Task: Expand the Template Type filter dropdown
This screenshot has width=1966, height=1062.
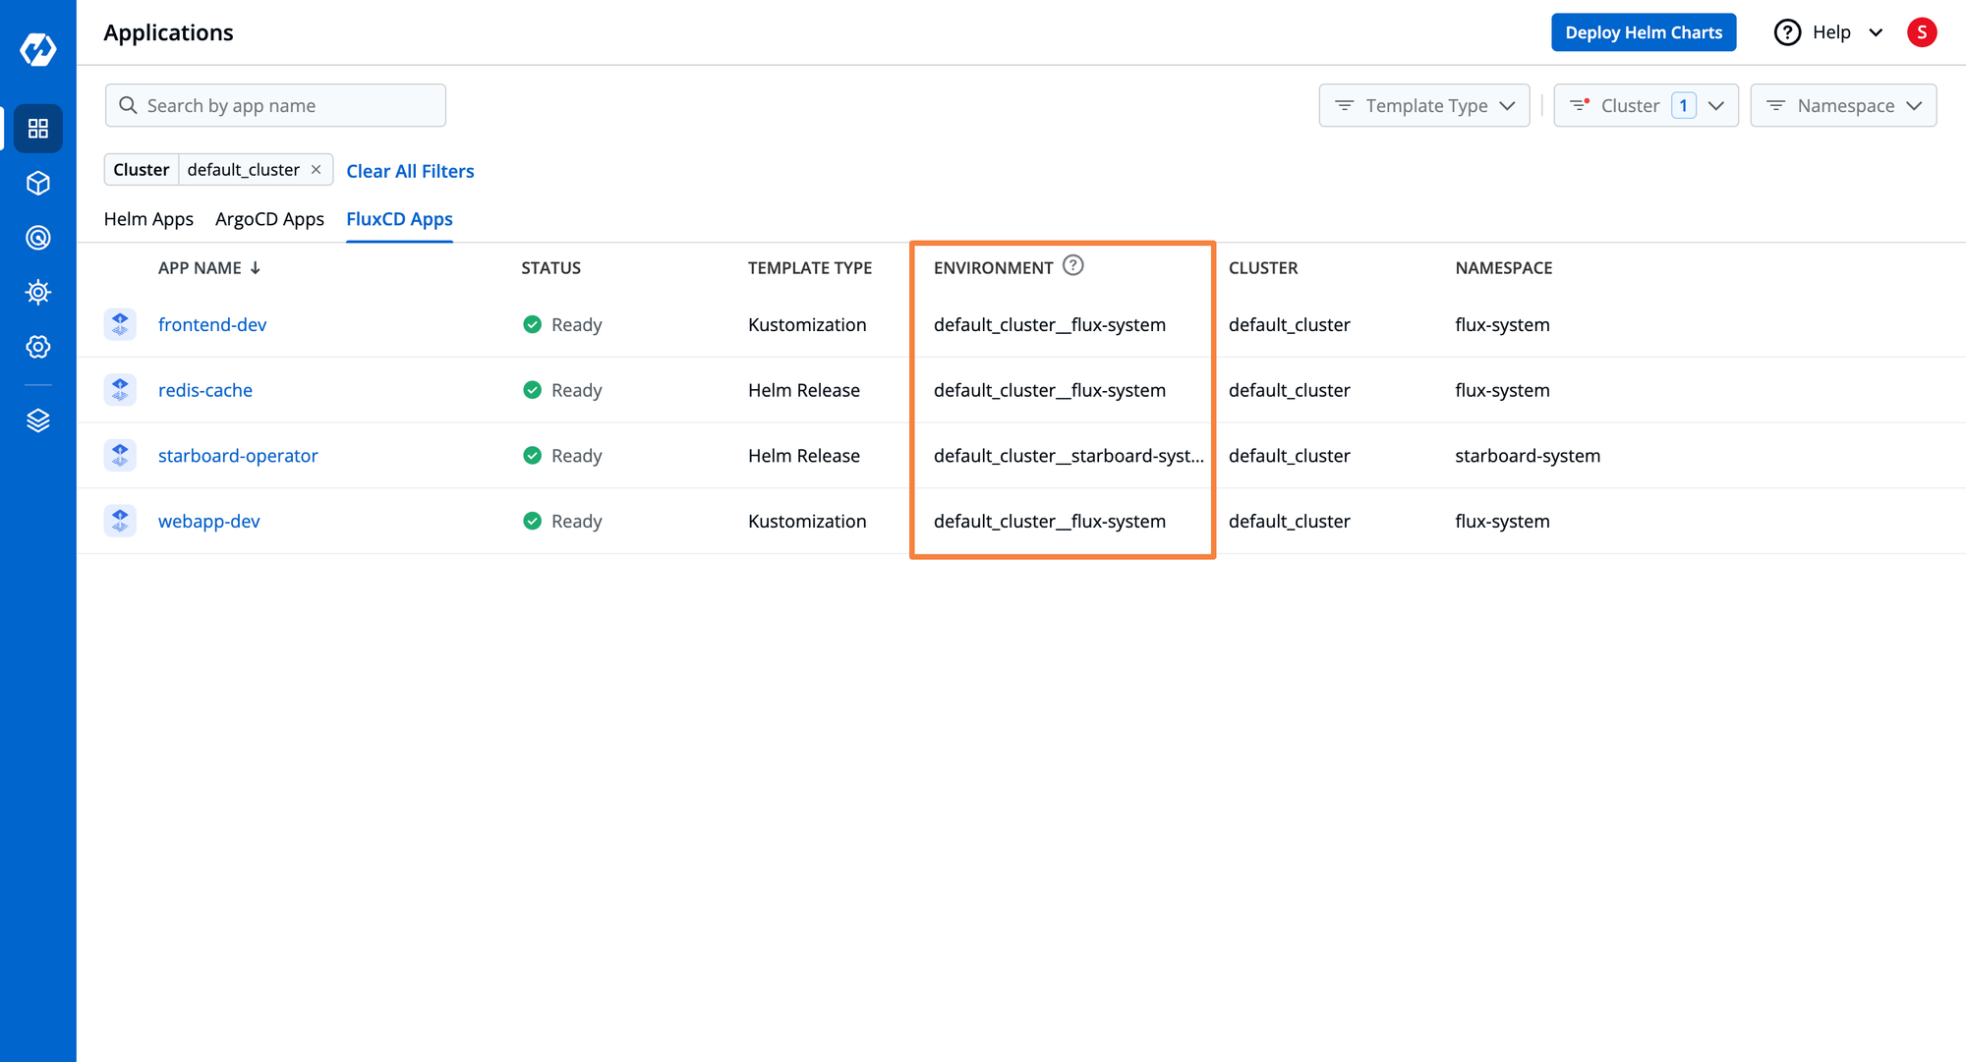Action: coord(1424,105)
